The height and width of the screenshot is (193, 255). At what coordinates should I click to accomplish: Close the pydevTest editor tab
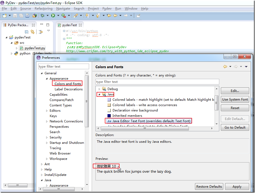click(x=80, y=25)
